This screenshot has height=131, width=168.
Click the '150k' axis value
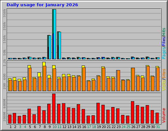click(4, 39)
